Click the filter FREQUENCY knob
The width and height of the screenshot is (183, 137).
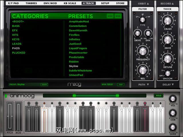click(143, 51)
